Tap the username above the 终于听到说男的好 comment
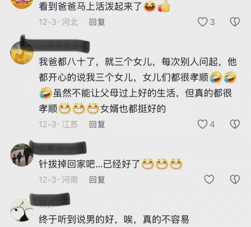Screen dimensions: 251x227 [47, 204]
